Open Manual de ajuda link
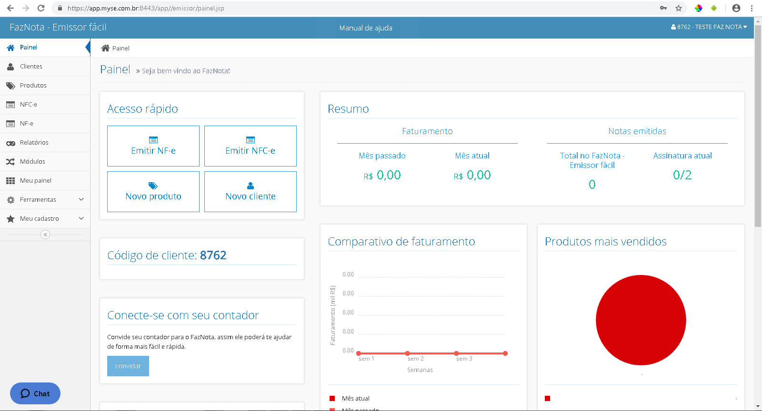 [366, 28]
